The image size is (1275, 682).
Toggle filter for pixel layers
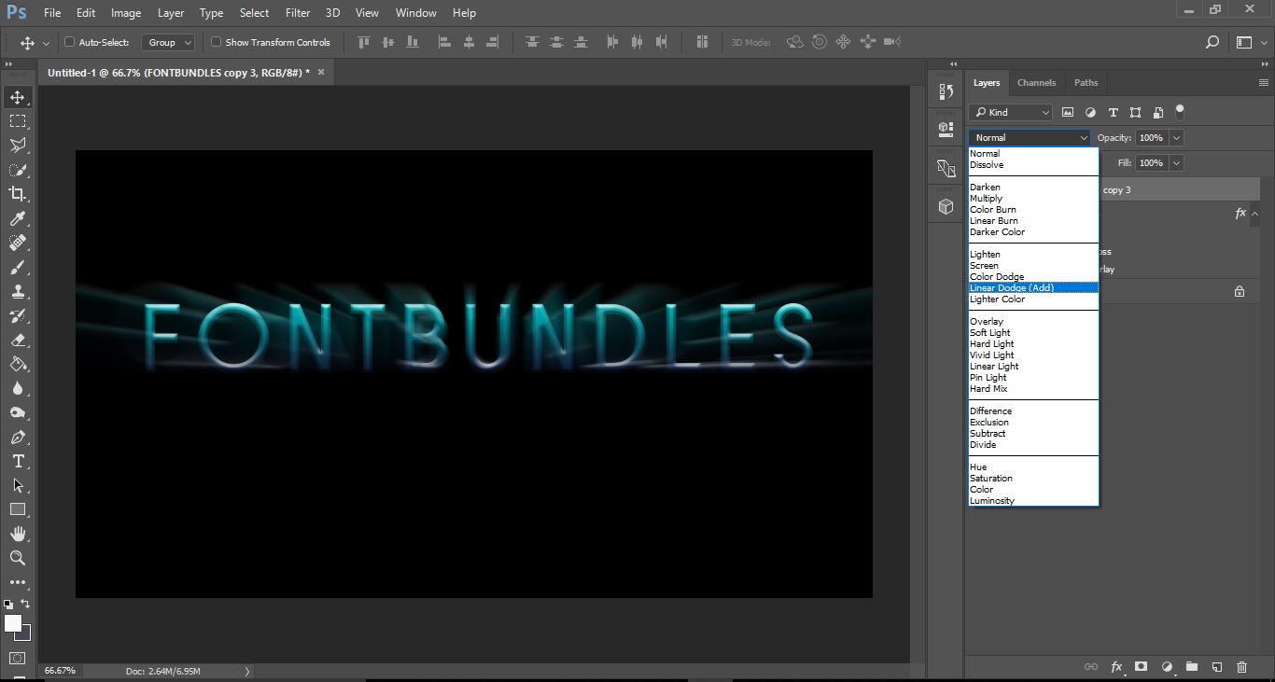(x=1068, y=112)
